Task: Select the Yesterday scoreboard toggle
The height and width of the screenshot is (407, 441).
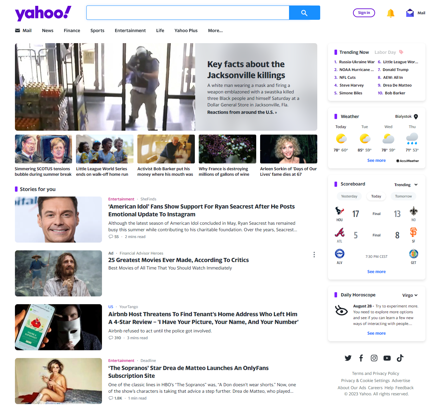Action: (x=349, y=196)
